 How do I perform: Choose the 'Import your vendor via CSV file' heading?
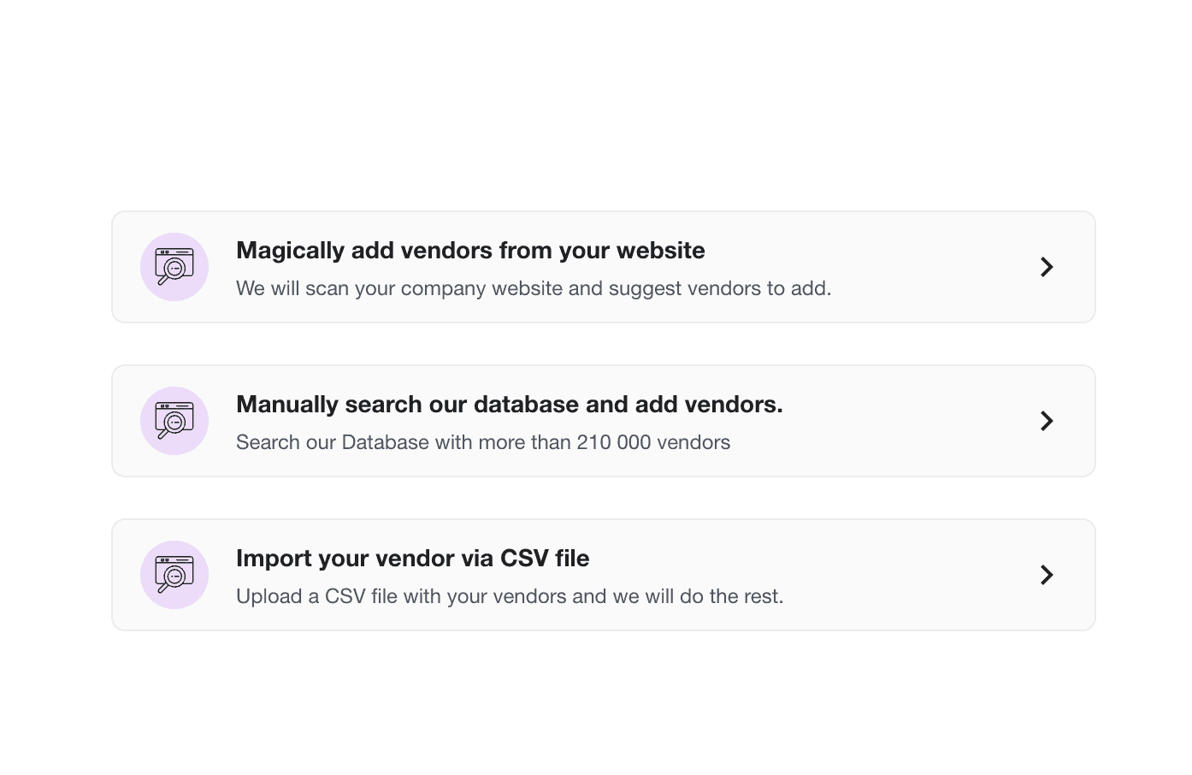point(413,559)
